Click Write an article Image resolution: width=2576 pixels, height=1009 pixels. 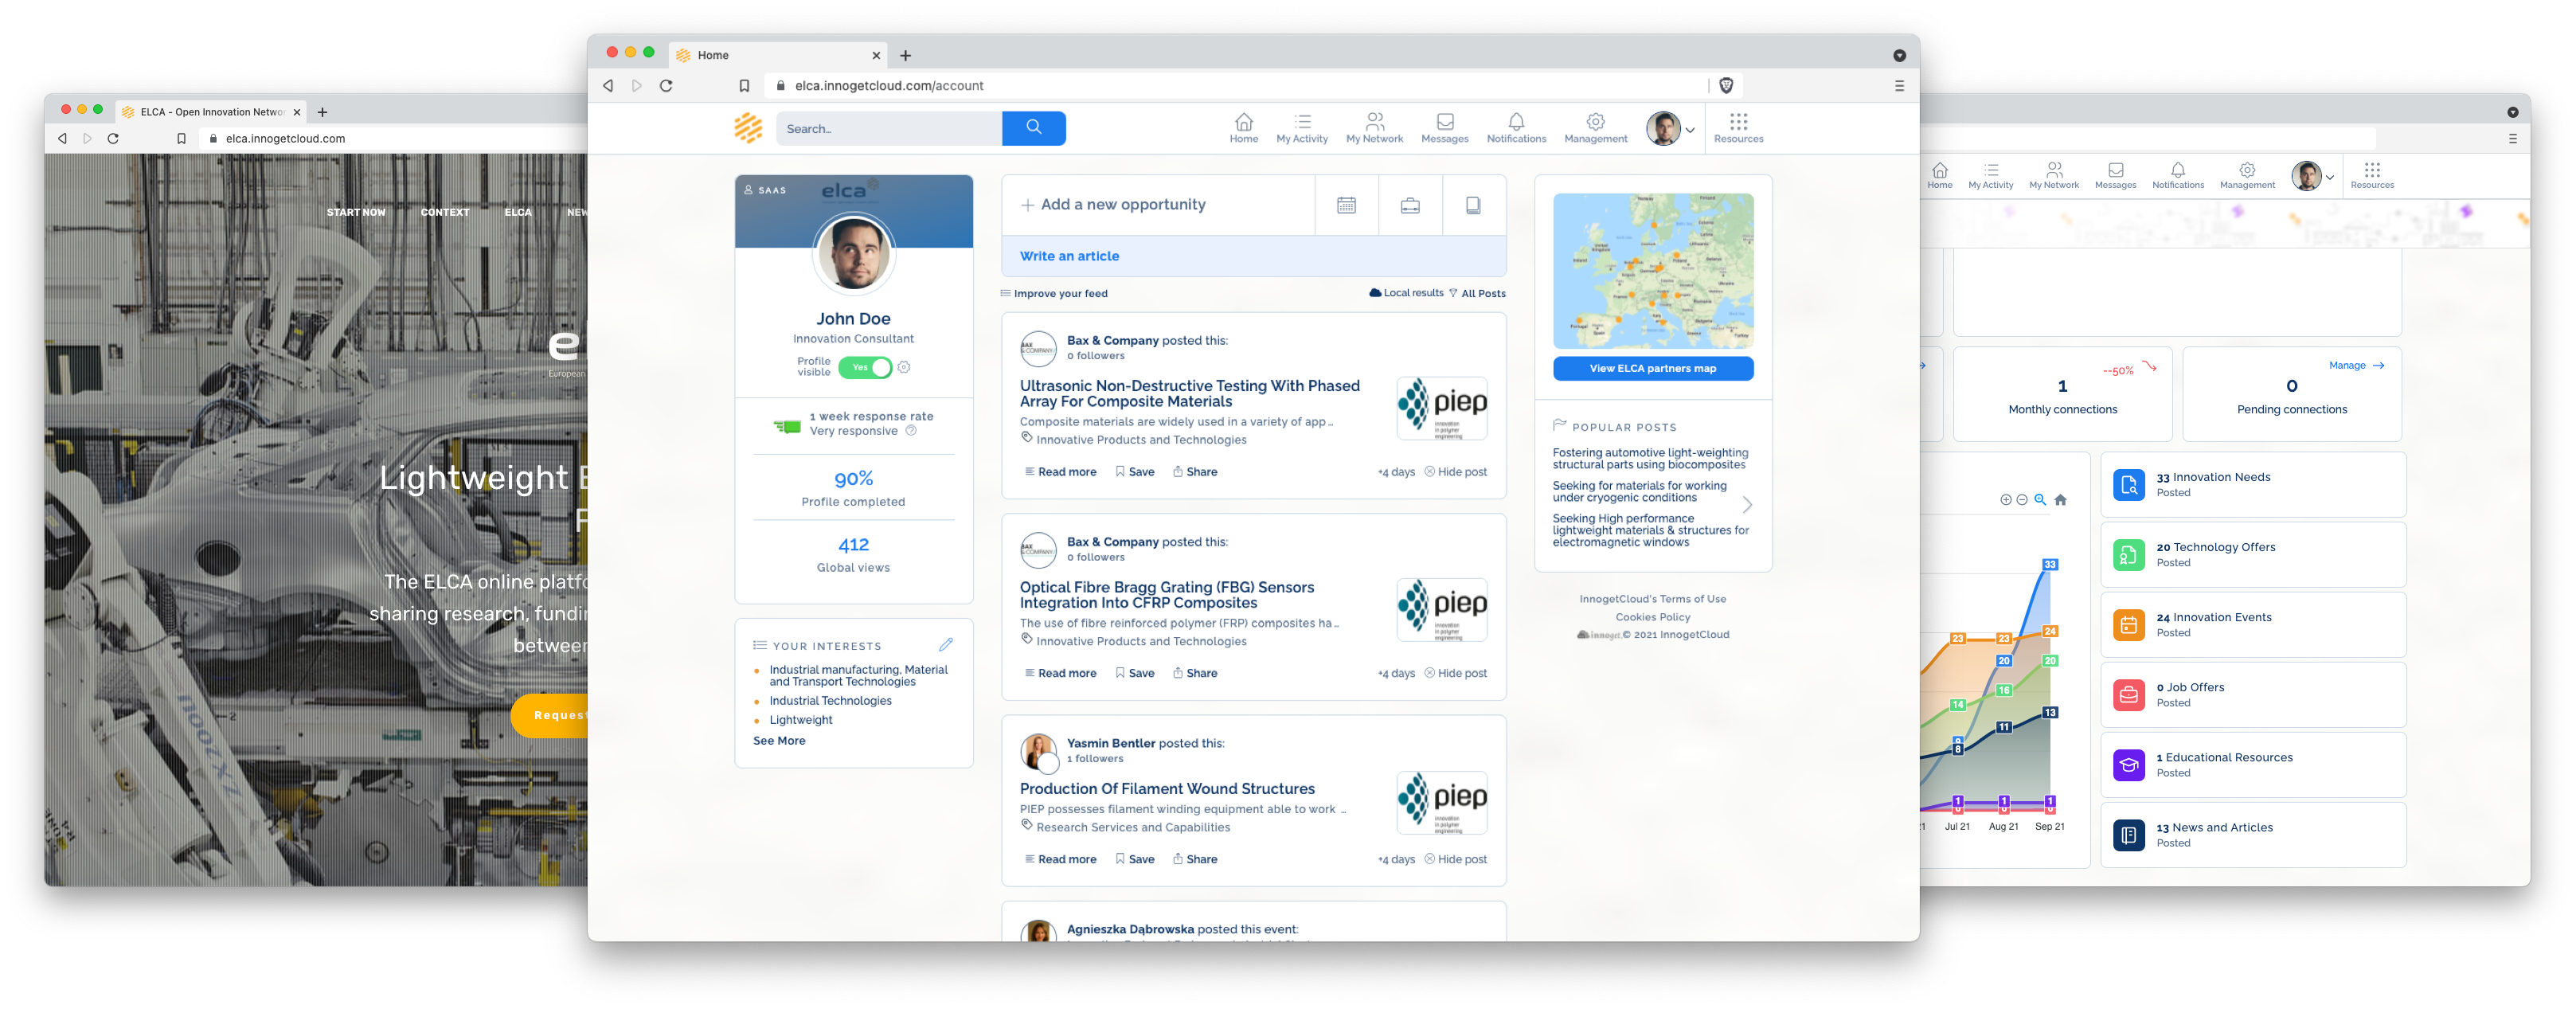[1069, 256]
